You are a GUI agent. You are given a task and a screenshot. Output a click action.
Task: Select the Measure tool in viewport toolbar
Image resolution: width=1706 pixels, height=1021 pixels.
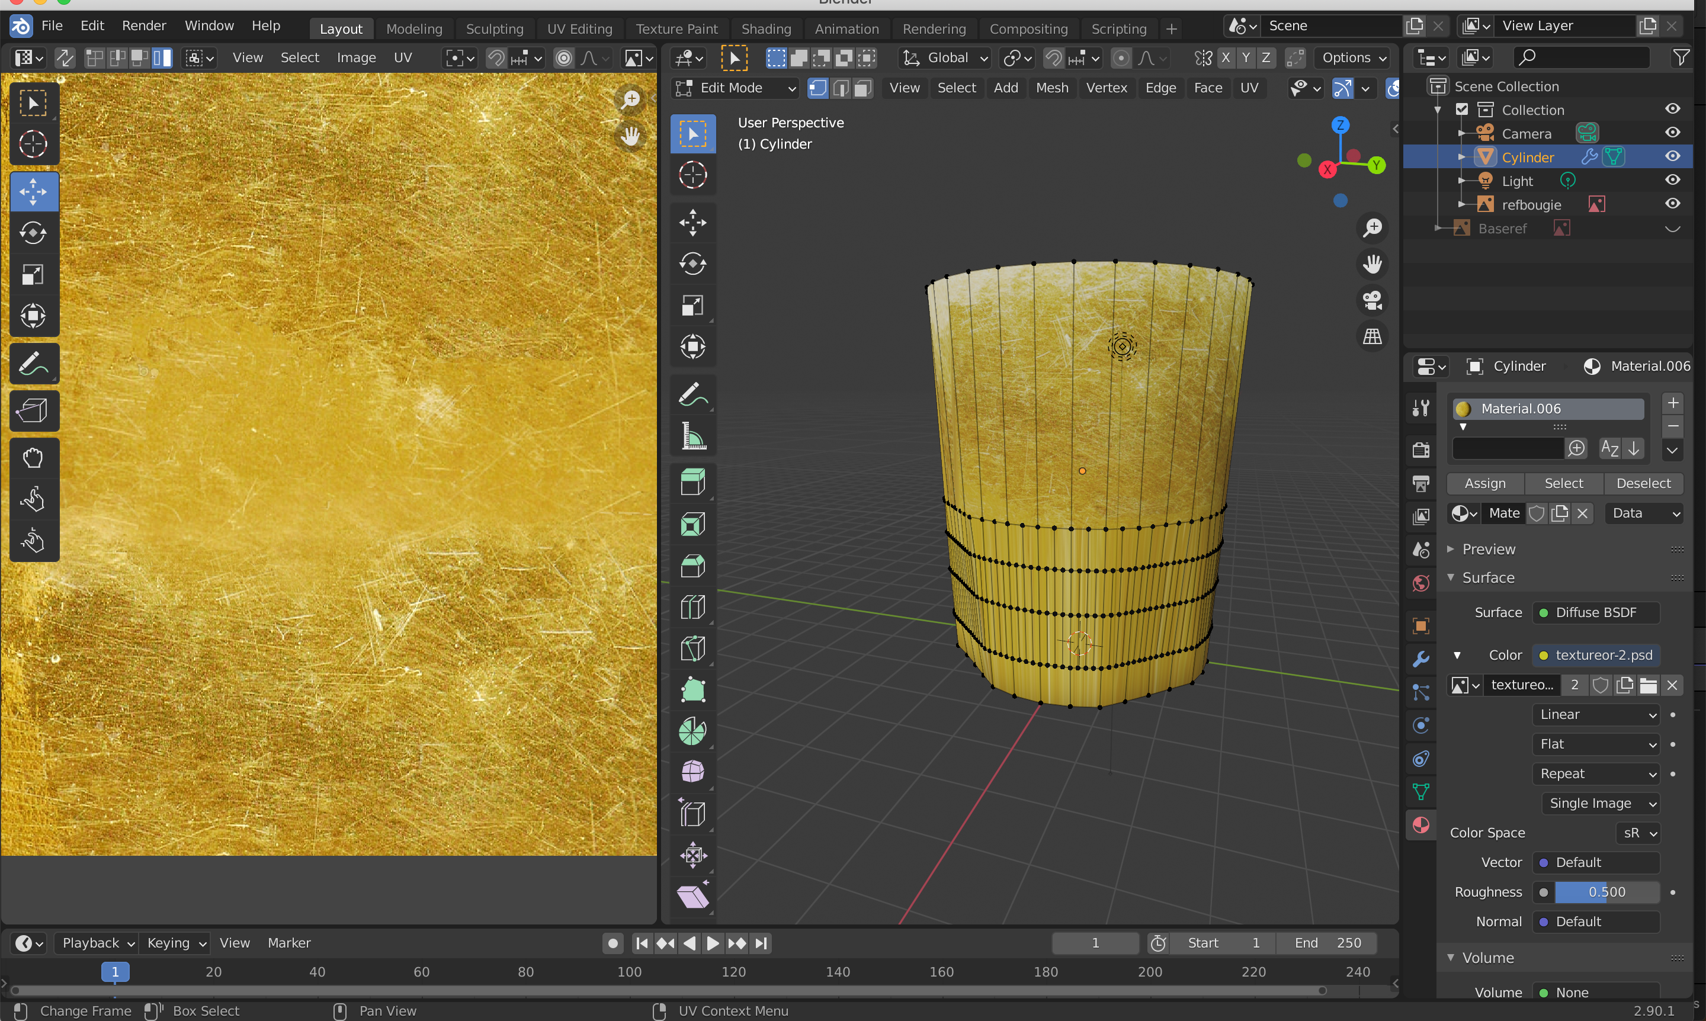(x=692, y=435)
